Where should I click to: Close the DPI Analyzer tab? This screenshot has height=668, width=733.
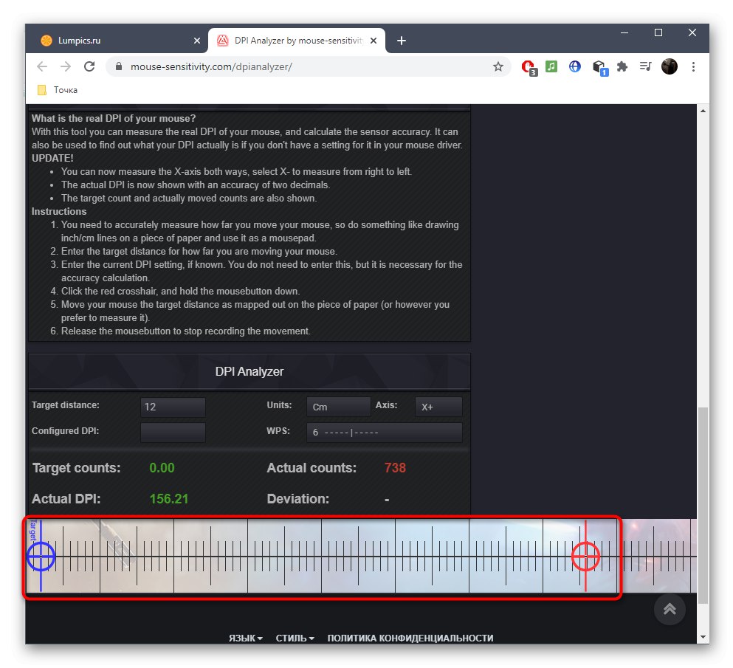[x=373, y=41]
